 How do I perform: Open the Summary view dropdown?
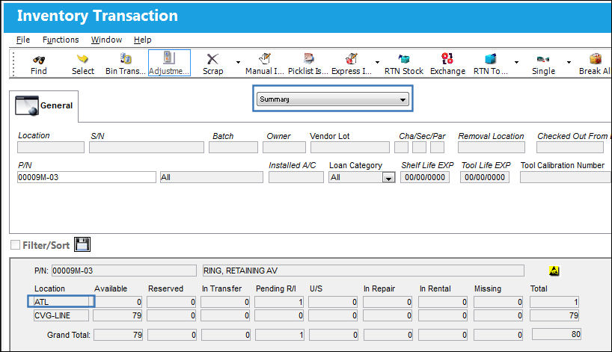(x=332, y=99)
